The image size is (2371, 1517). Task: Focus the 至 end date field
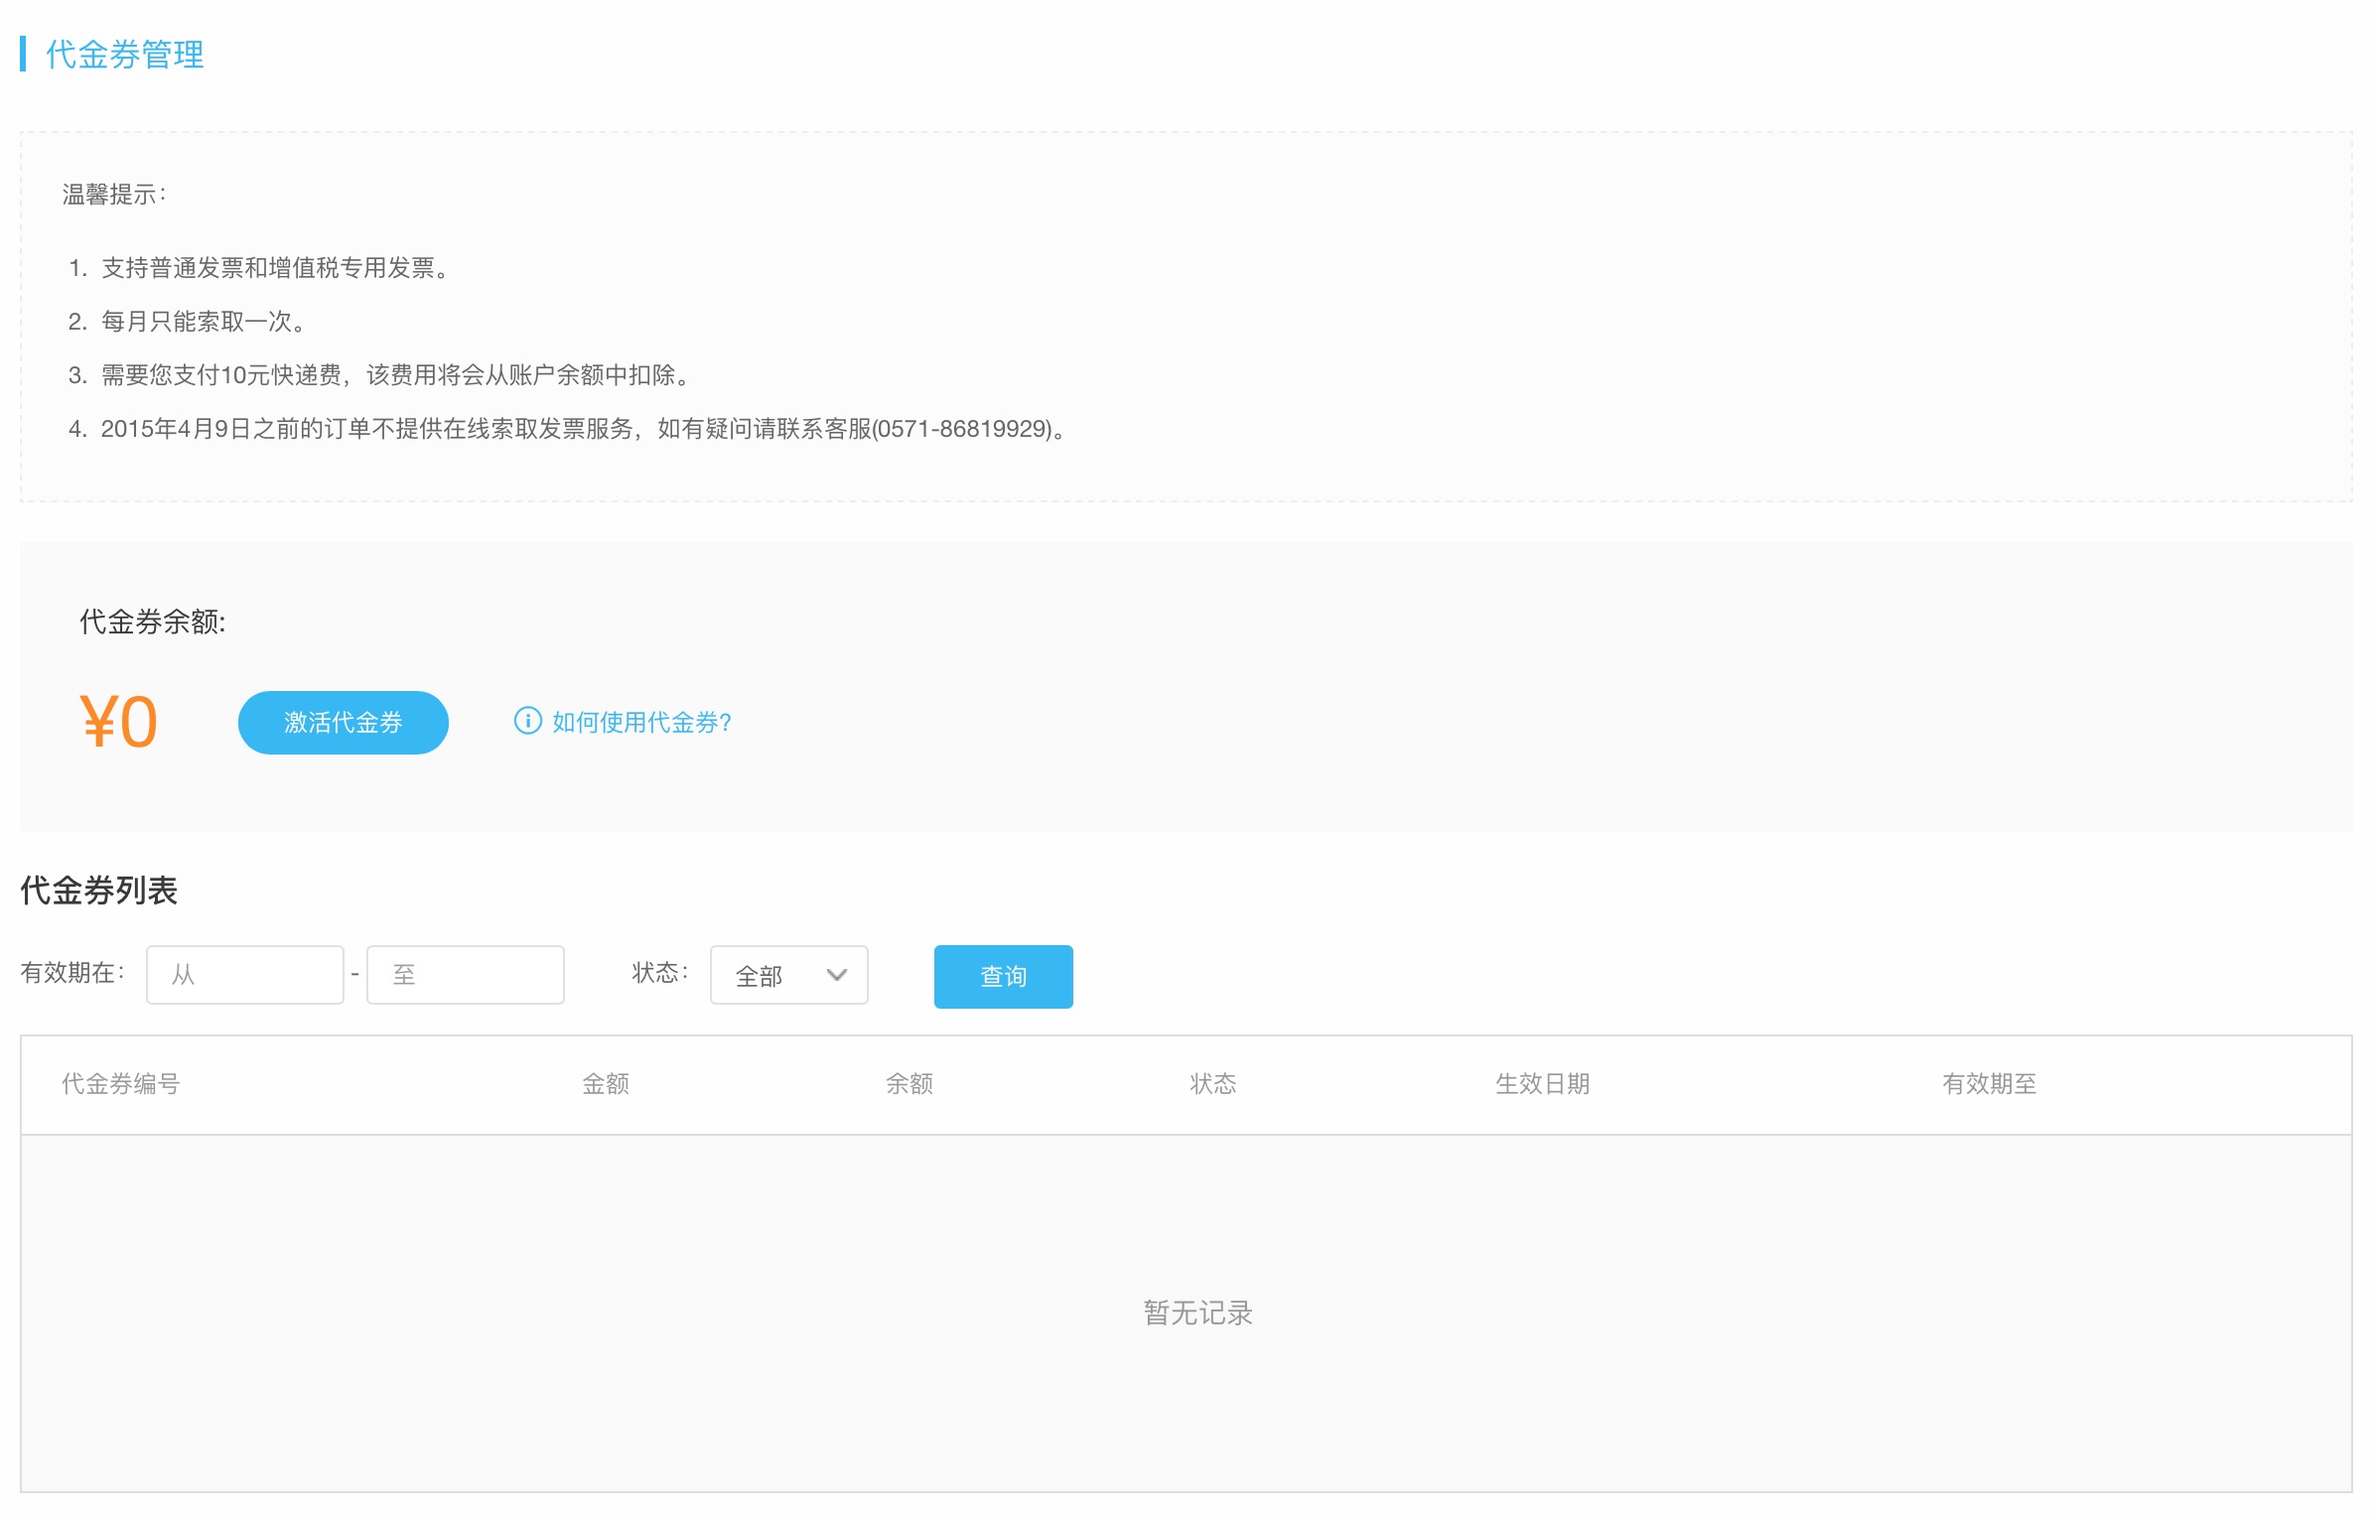coord(465,975)
